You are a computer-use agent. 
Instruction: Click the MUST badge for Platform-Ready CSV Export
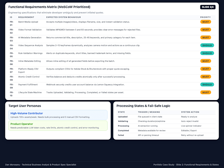206,69
